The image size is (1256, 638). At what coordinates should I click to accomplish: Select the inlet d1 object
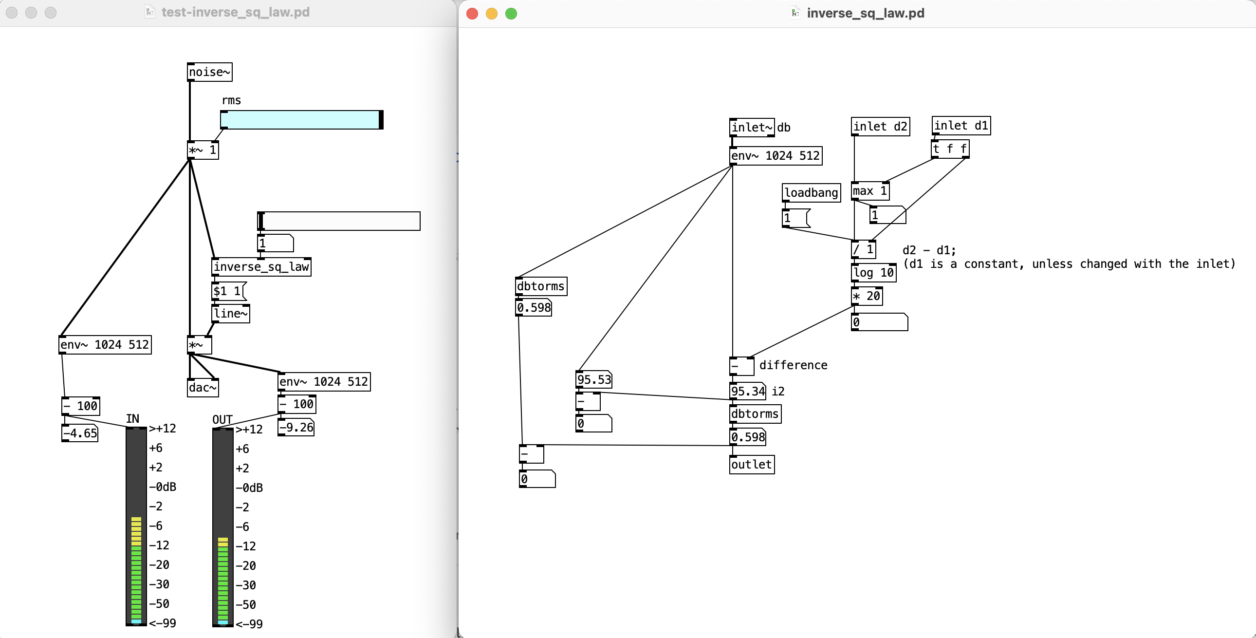961,125
